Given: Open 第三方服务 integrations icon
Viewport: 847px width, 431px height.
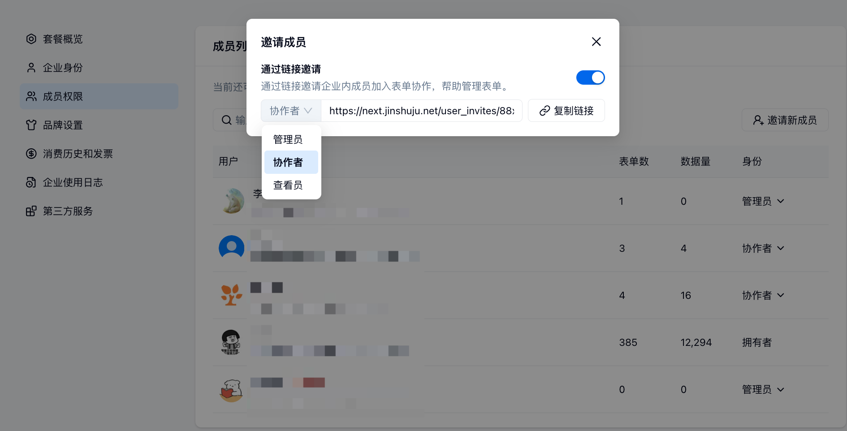Looking at the screenshot, I should pyautogui.click(x=31, y=211).
